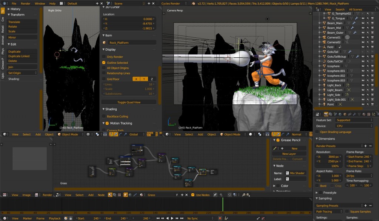Click the render properties camera tab icon
Image resolution: width=379 pixels, height=221 pixels.
326,114
